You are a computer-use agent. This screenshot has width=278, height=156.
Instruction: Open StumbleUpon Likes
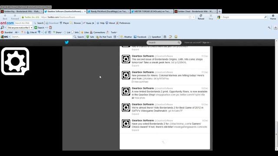tap(85, 32)
